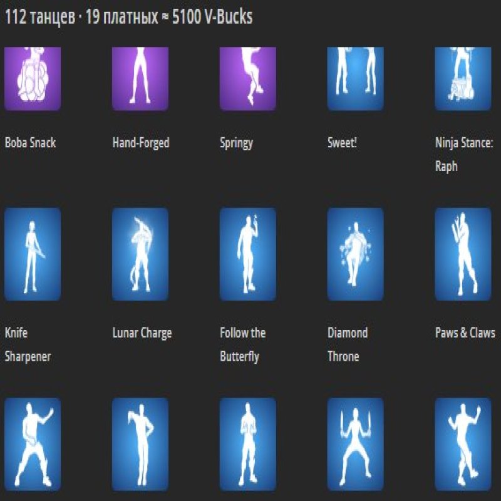Open the Springy emote thumbnail

pyautogui.click(x=248, y=78)
